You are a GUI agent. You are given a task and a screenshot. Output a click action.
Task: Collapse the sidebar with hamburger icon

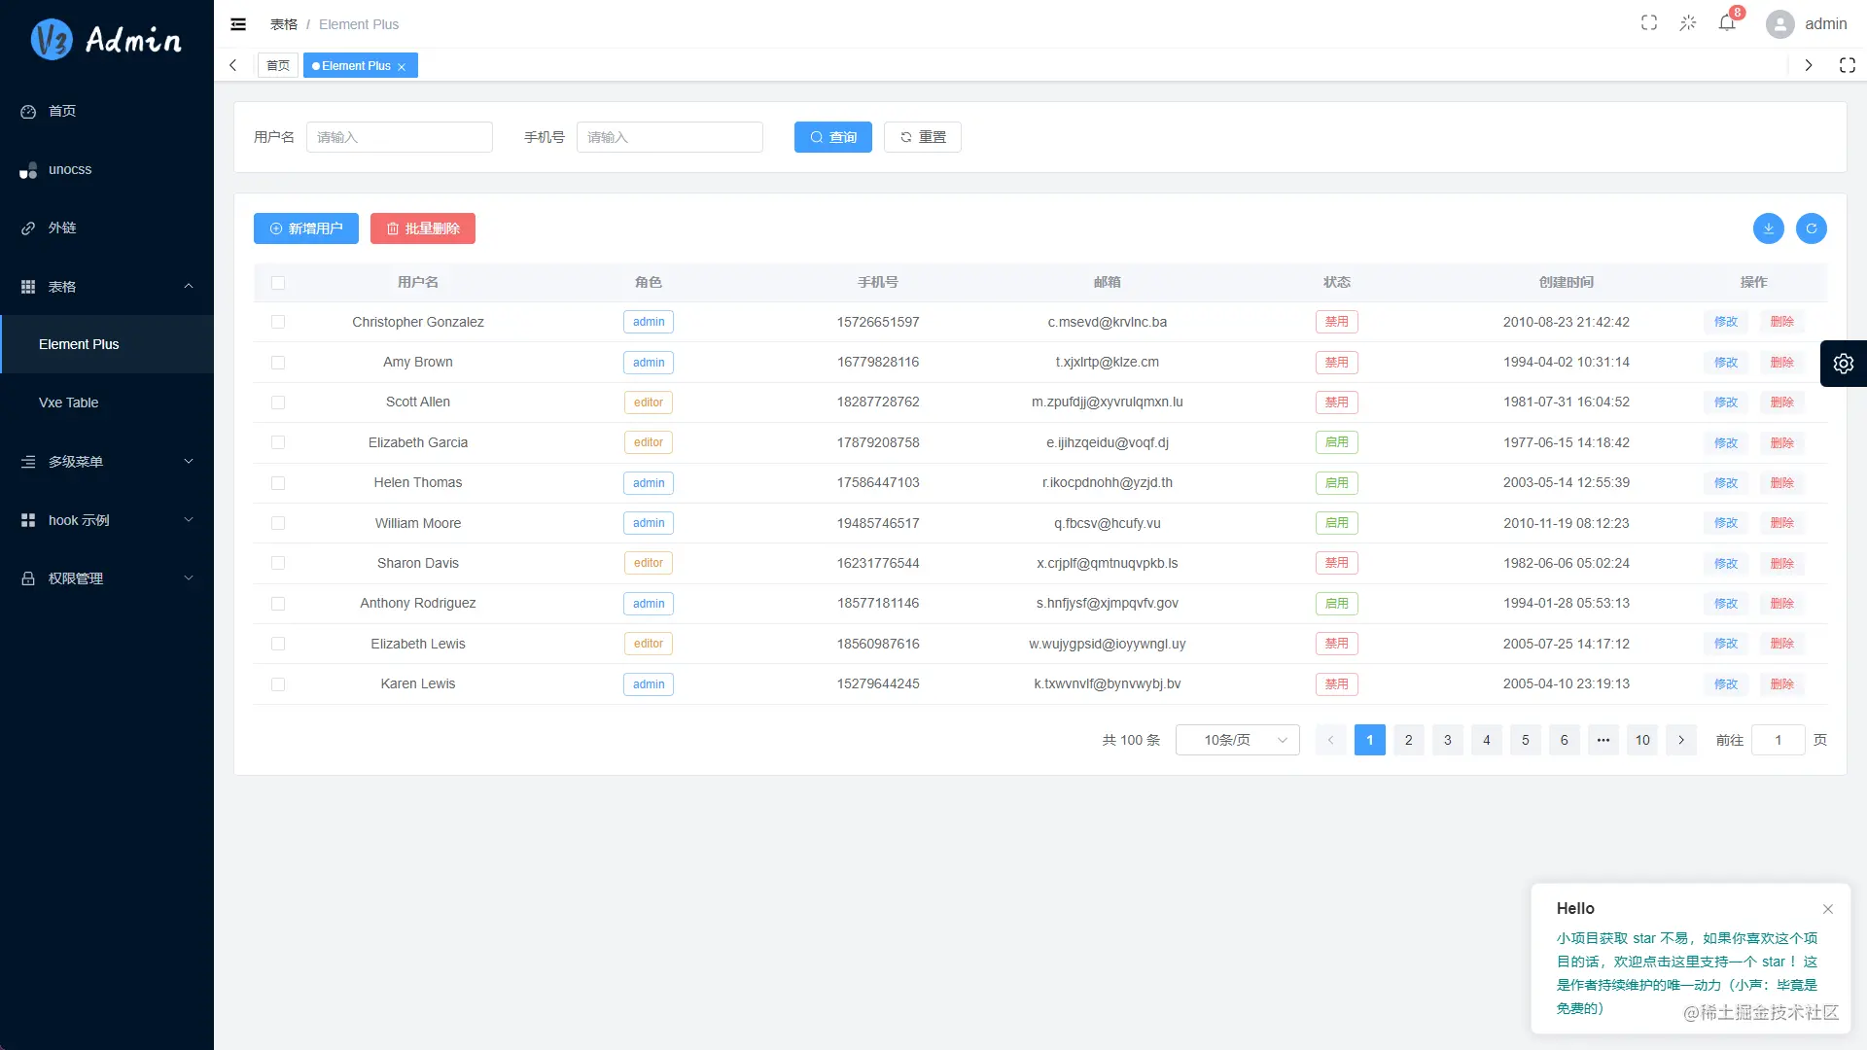coord(237,23)
